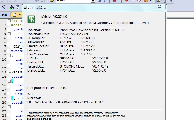
Task: Open Options for Target wand icon
Action: pyautogui.click(x=3, y=8)
